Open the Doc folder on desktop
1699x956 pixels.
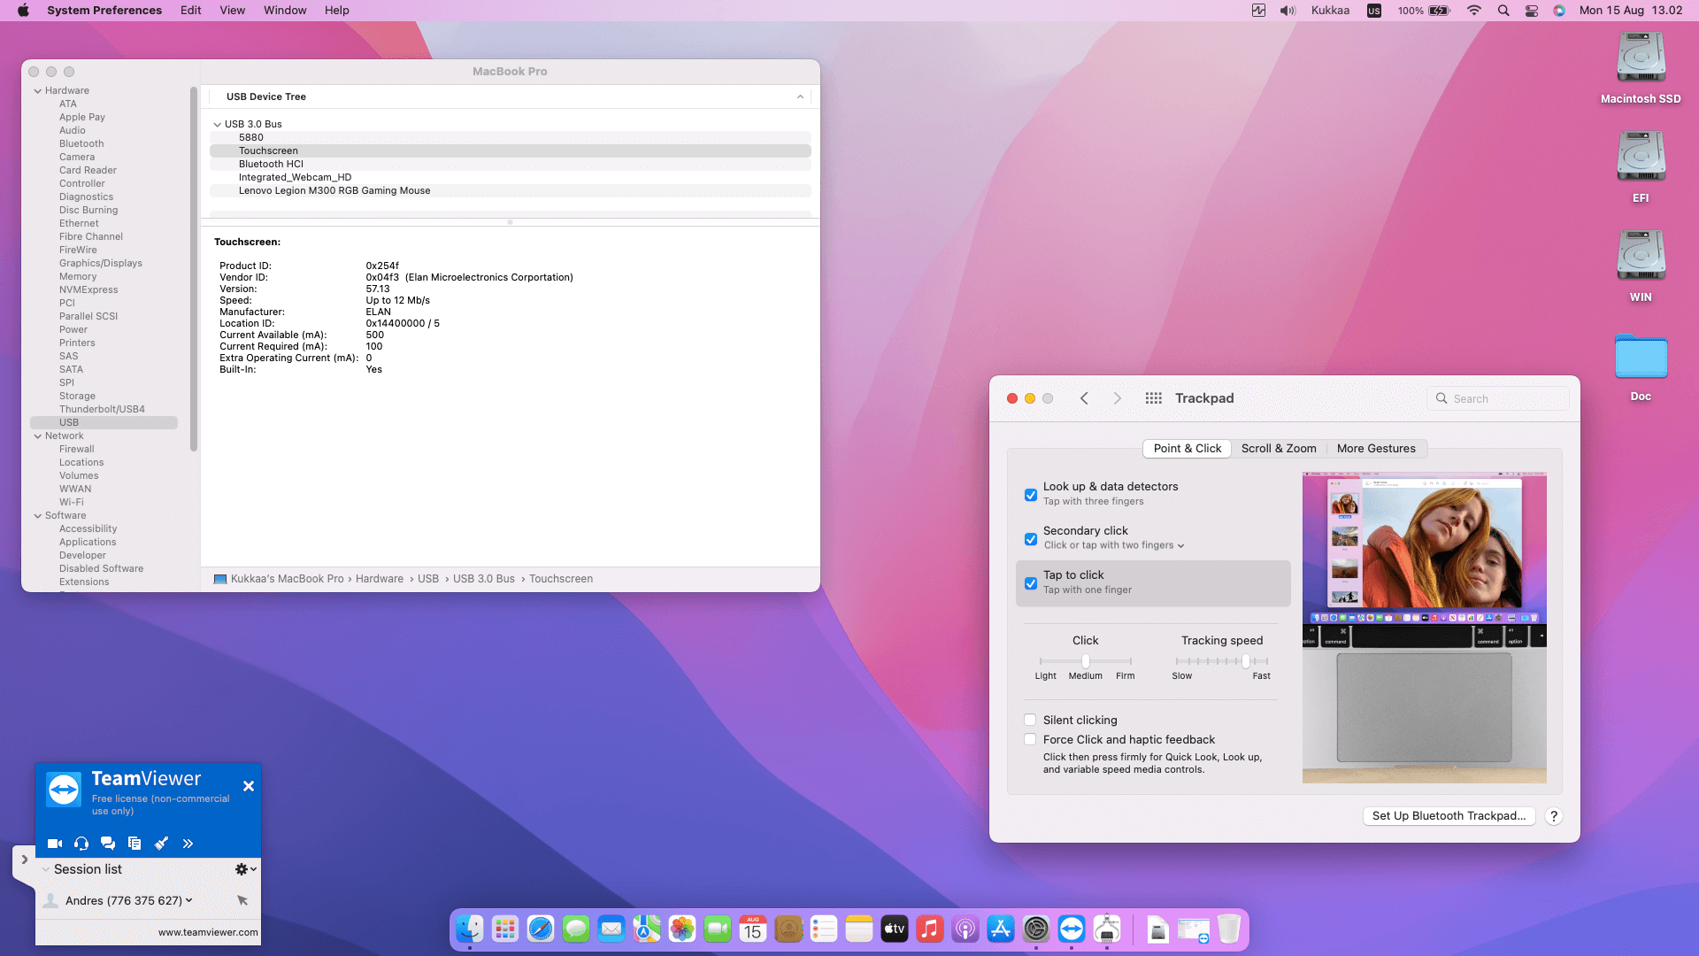[x=1641, y=358]
